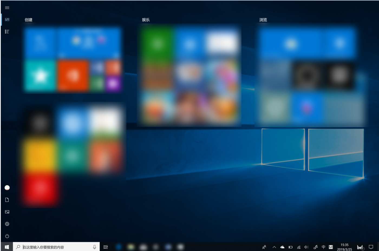Screen dimensions: 379x251
Task: Open the Pictures folder shortcut
Action: coord(7,212)
